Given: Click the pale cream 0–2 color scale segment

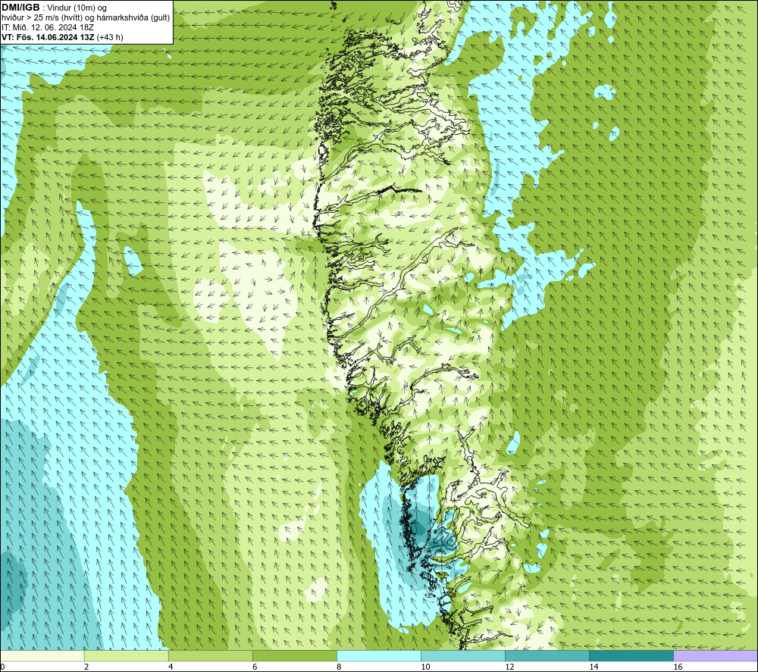Looking at the screenshot, I should 42,655.
